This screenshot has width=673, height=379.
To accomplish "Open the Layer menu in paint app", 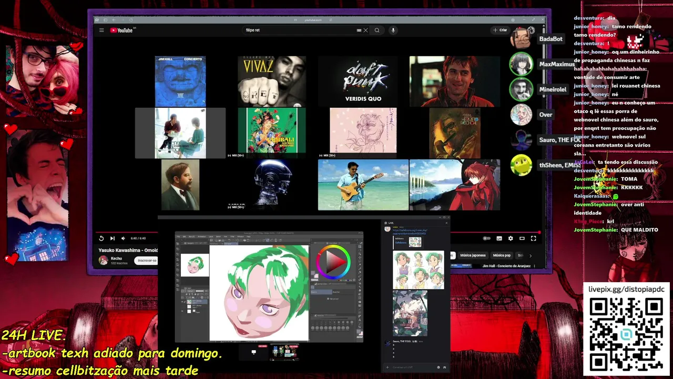I will point(210,236).
